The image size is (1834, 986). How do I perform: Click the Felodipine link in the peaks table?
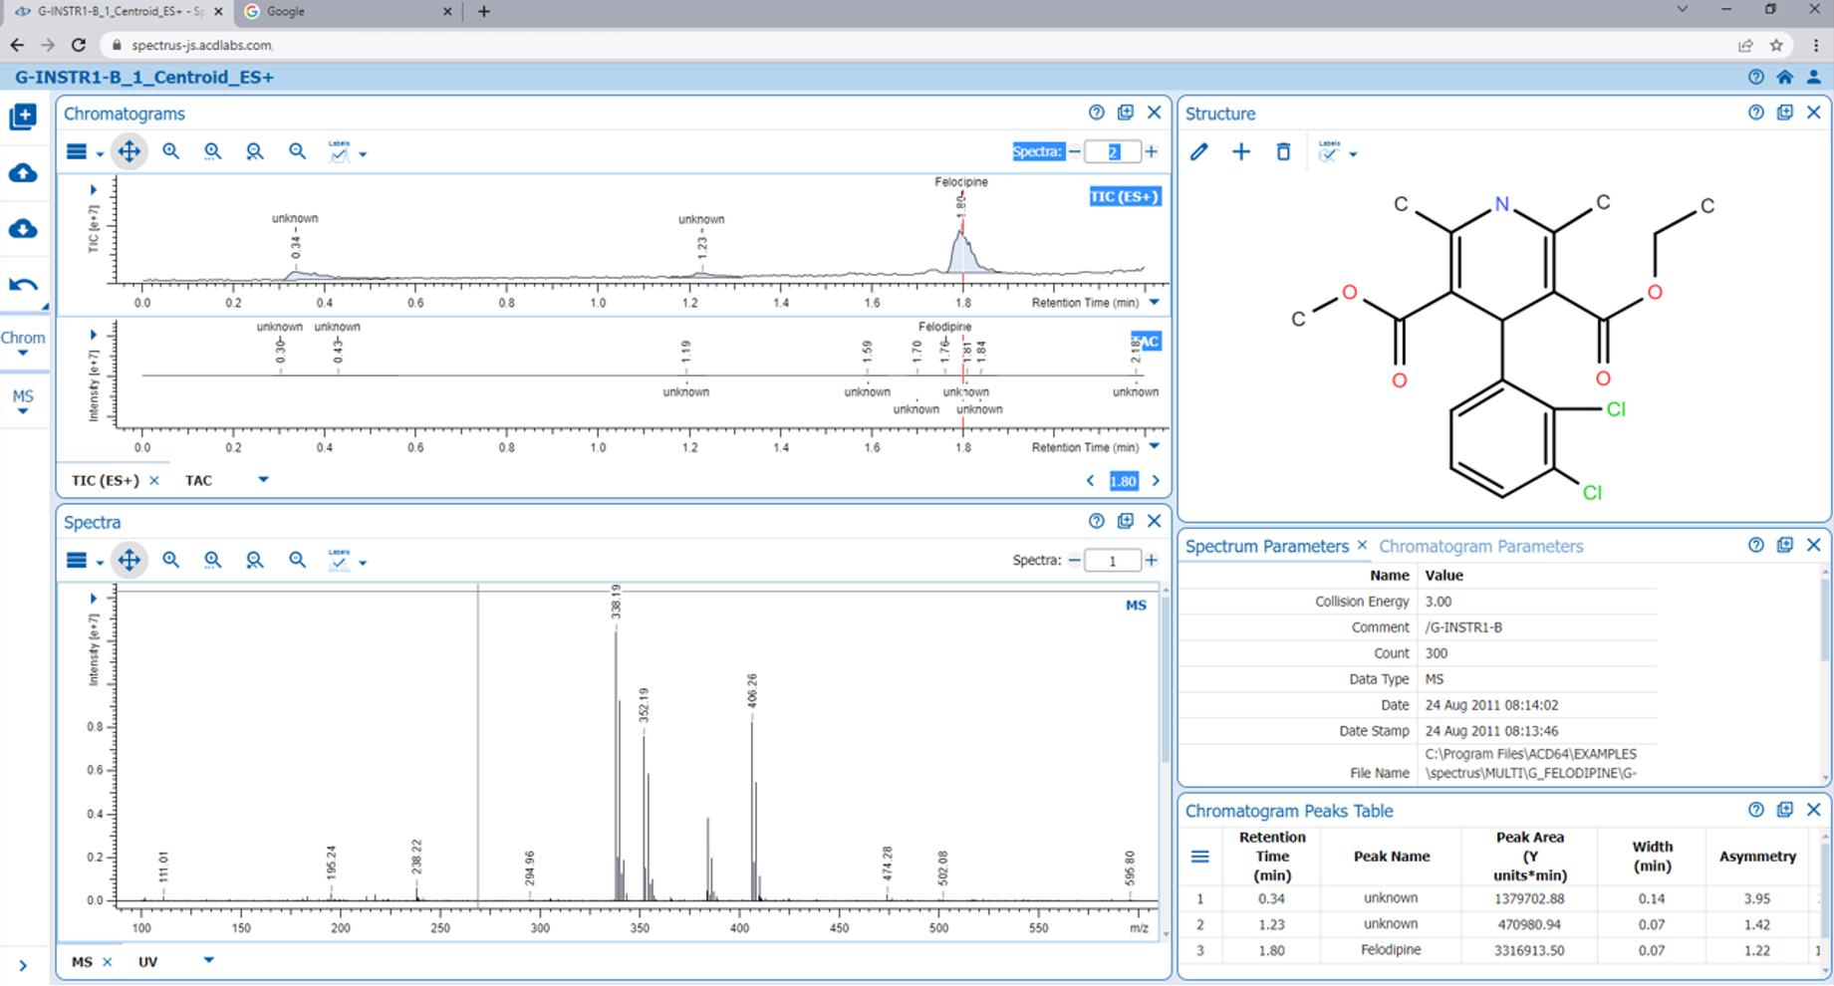pos(1391,950)
